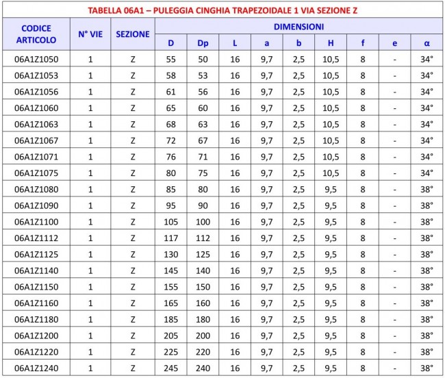Select article code 06A1Z1080
This screenshot has height=378, width=445.
(36, 189)
